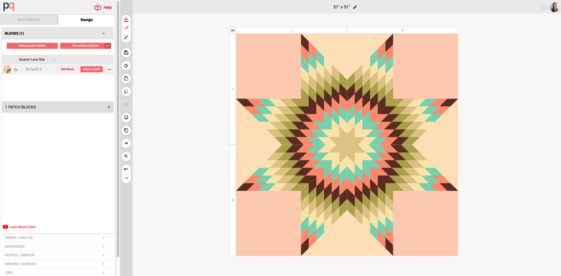Expand the FABRIC LINKS (8) section
The height and width of the screenshot is (276, 561).
pyautogui.click(x=103, y=238)
